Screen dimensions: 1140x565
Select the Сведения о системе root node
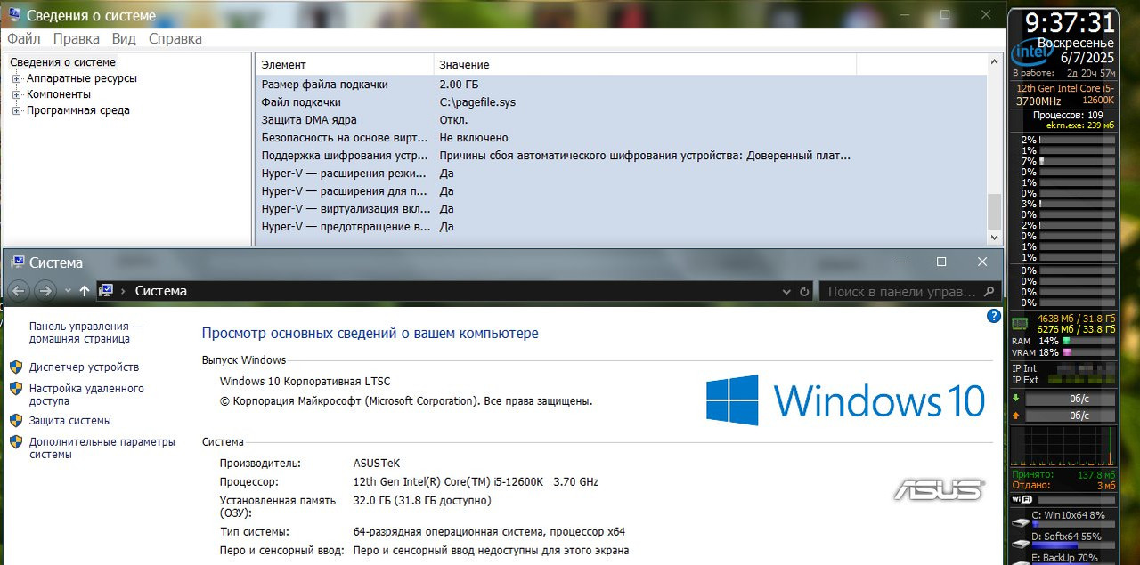(62, 62)
